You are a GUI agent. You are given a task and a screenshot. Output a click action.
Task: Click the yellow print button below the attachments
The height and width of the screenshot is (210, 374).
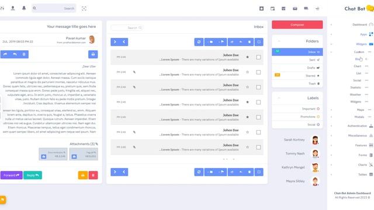(83, 175)
